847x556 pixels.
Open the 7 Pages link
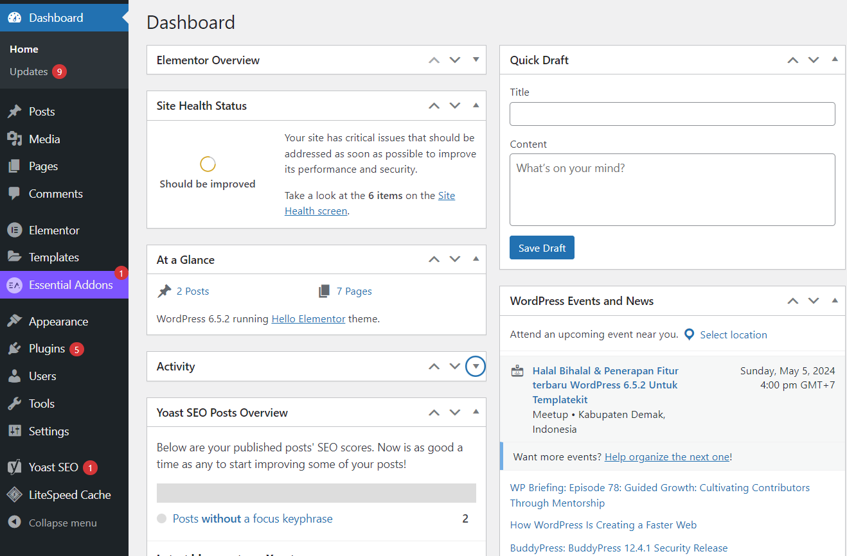point(354,291)
